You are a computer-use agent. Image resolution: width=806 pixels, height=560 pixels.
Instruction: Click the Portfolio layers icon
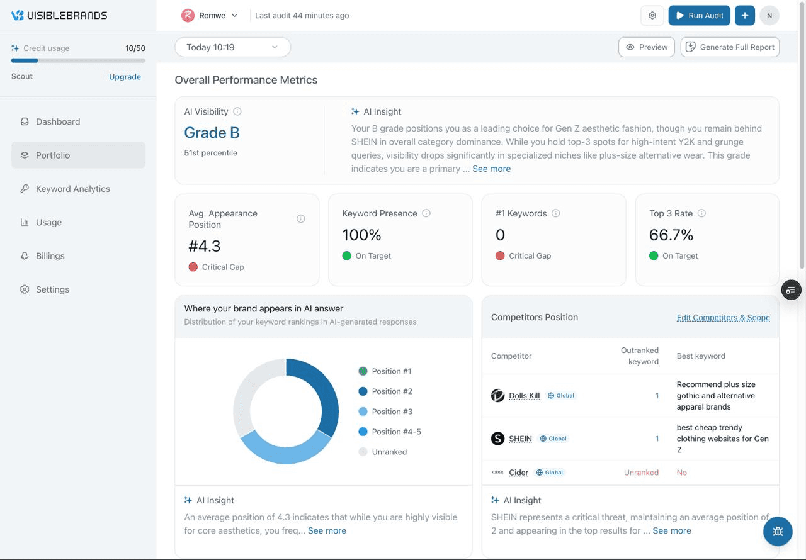[25, 155]
